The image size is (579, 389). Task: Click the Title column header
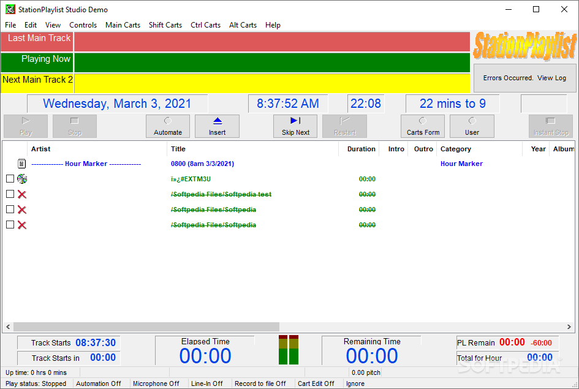point(252,149)
